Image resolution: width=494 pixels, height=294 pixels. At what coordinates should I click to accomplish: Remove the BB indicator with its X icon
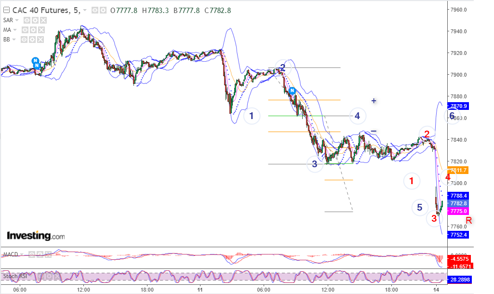40,40
